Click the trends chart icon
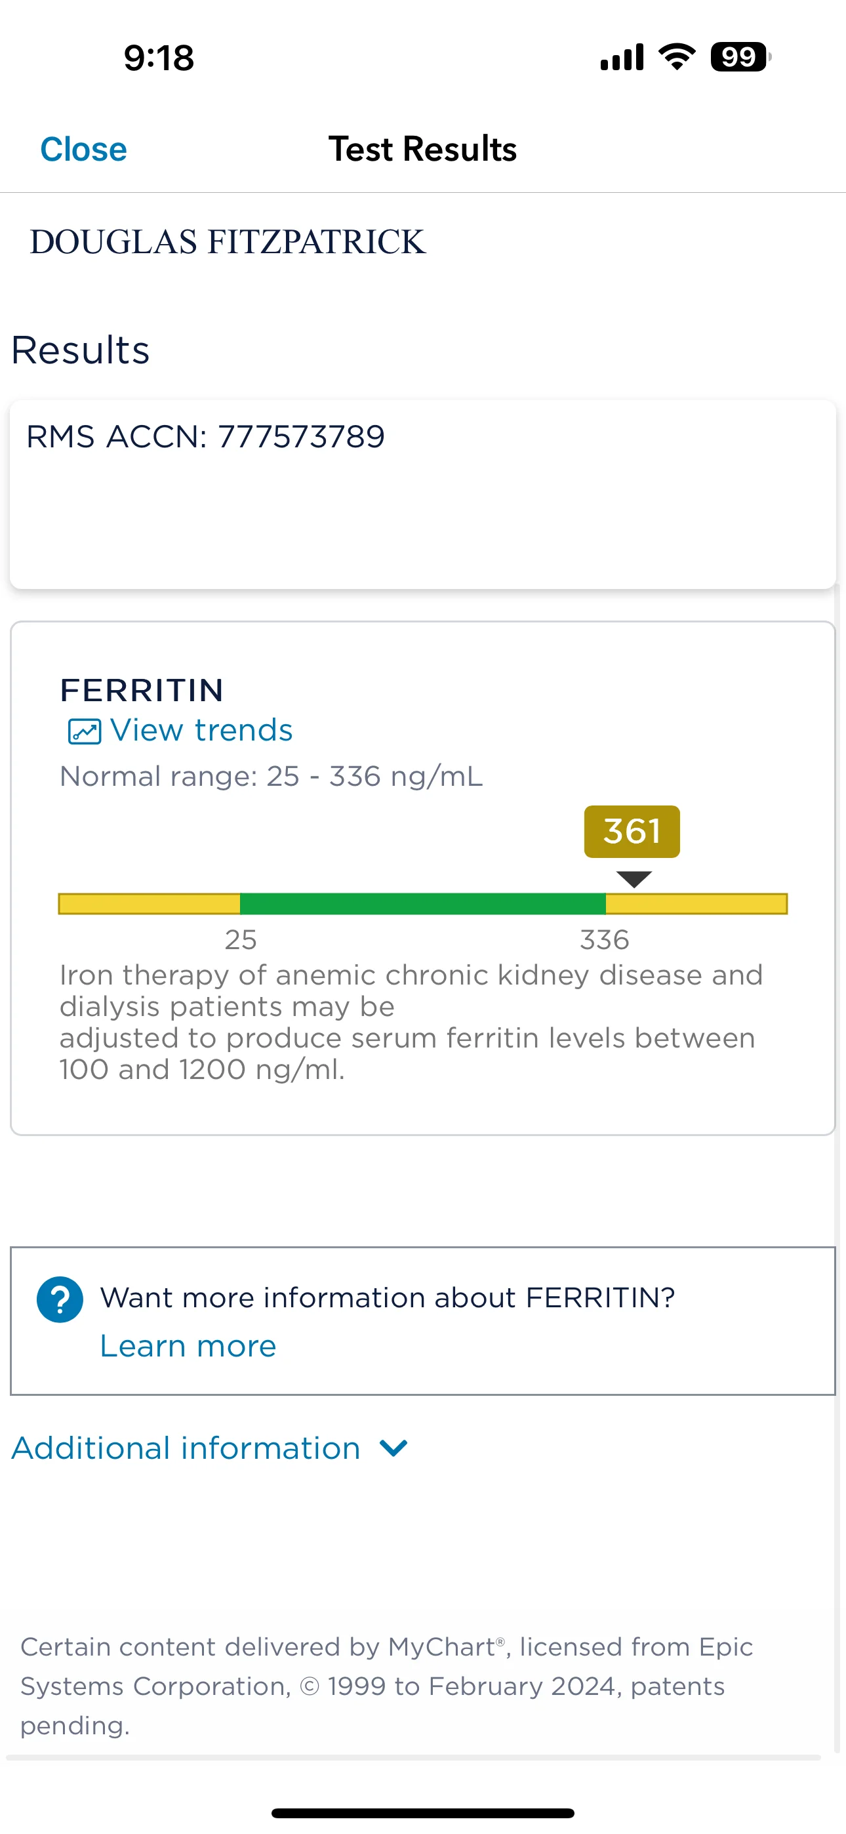 click(x=84, y=731)
